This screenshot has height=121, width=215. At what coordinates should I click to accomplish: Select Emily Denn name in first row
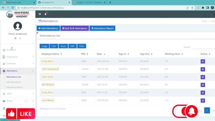47,61
